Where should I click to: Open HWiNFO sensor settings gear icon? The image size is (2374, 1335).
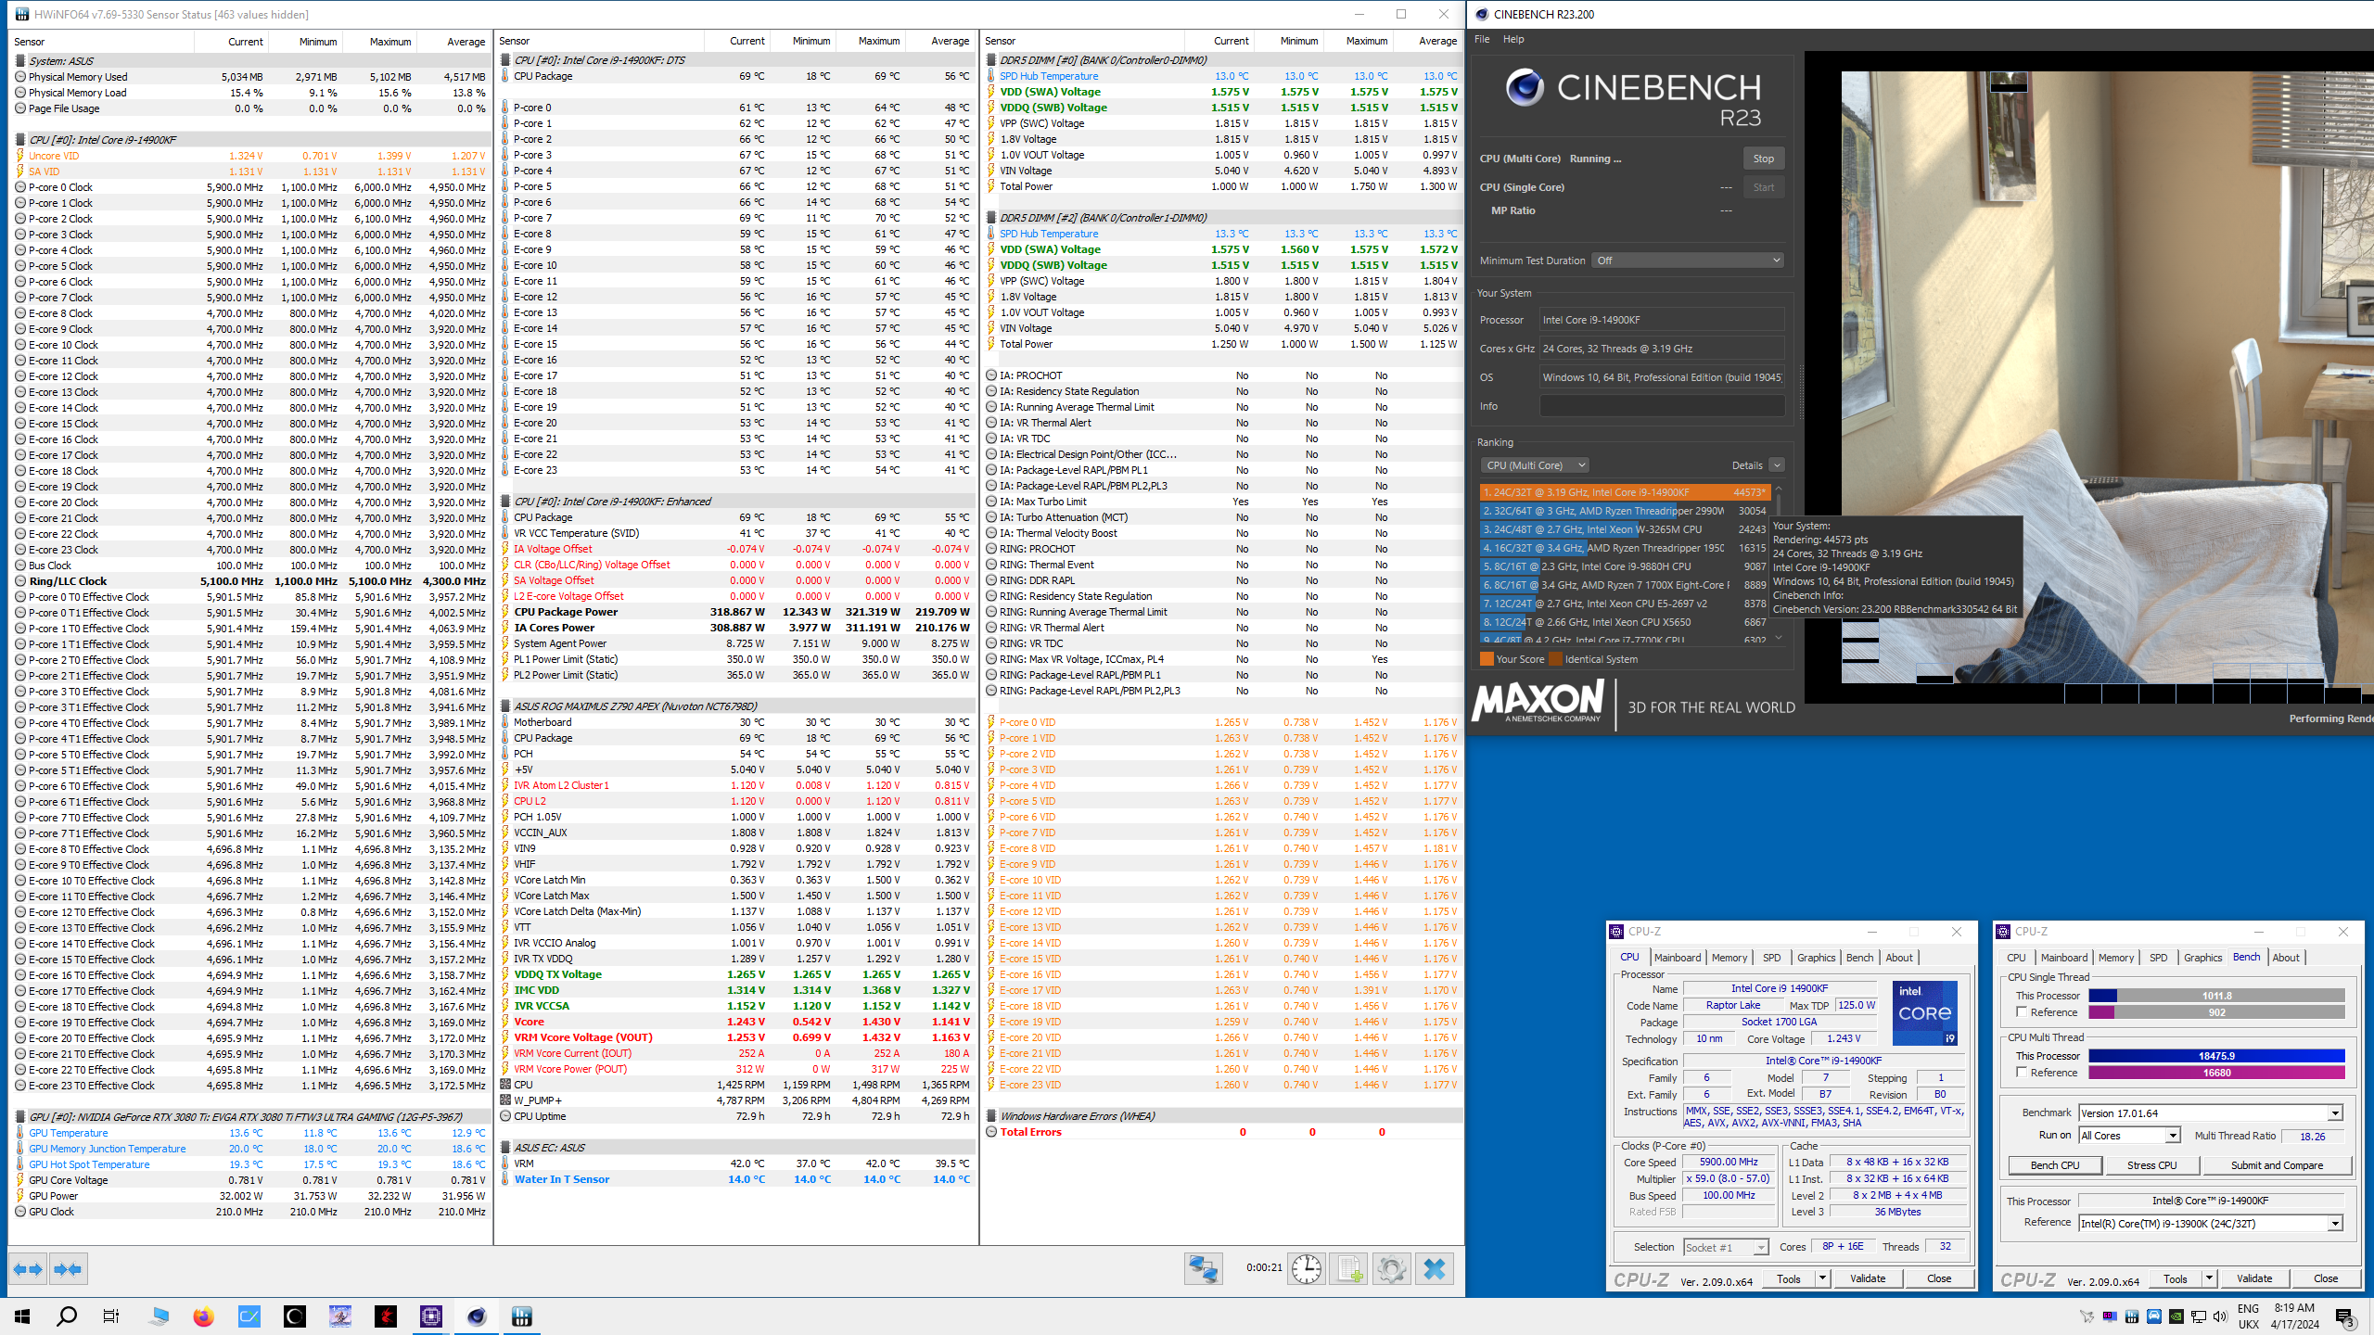tap(1391, 1268)
